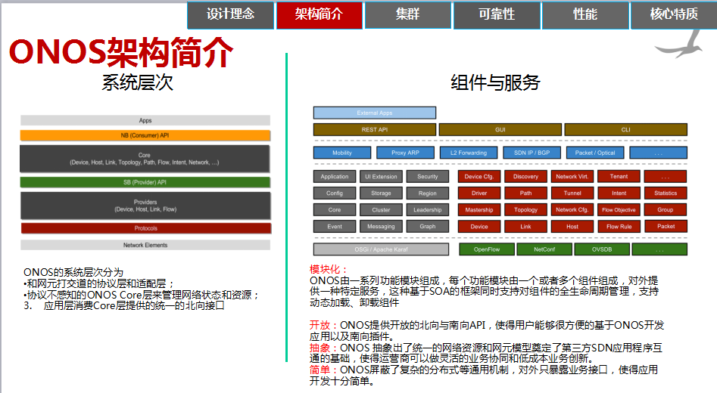Select the Cluster box
This screenshot has width=717, height=393.
[381, 210]
